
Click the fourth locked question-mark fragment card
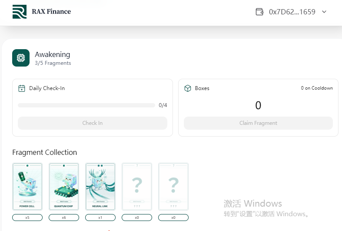[137, 187]
